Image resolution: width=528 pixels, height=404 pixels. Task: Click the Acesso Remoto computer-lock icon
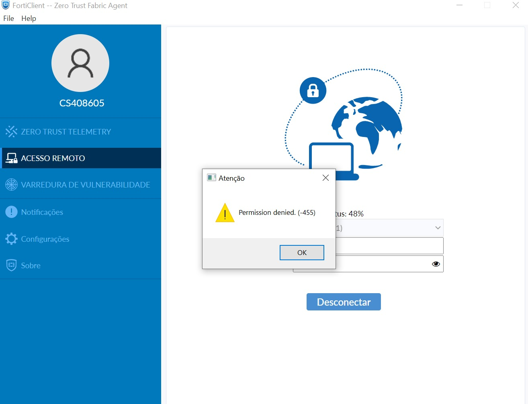click(11, 158)
